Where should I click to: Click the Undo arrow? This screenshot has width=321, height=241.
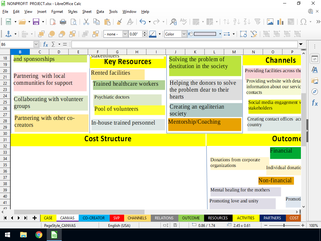143,22
